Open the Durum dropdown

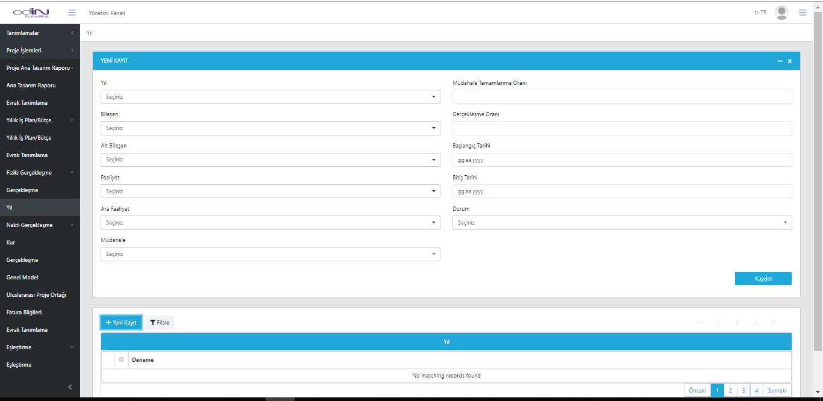click(x=622, y=223)
